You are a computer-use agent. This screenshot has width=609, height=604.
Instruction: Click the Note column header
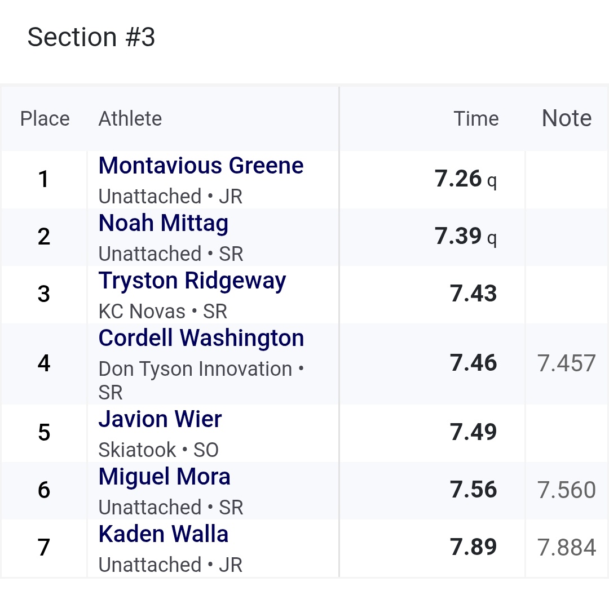point(567,118)
